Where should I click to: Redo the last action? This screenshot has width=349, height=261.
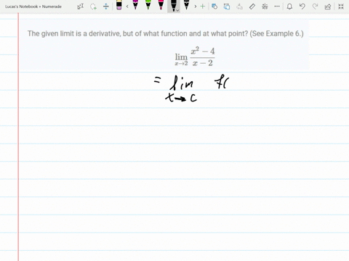click(x=315, y=7)
